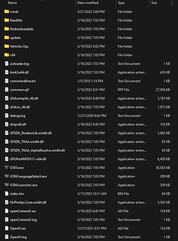Image resolution: width=178 pixels, height=241 pixels.
Task: Click the Redistributables folder icon
Action: (x=7, y=29)
